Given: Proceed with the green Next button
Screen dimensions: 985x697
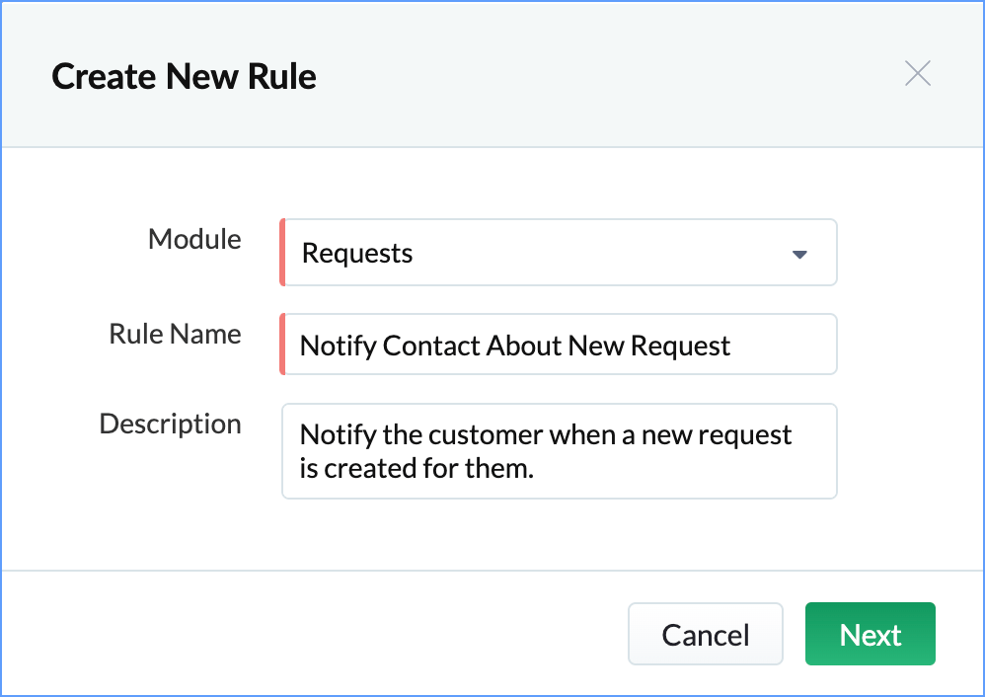Looking at the screenshot, I should click(870, 635).
